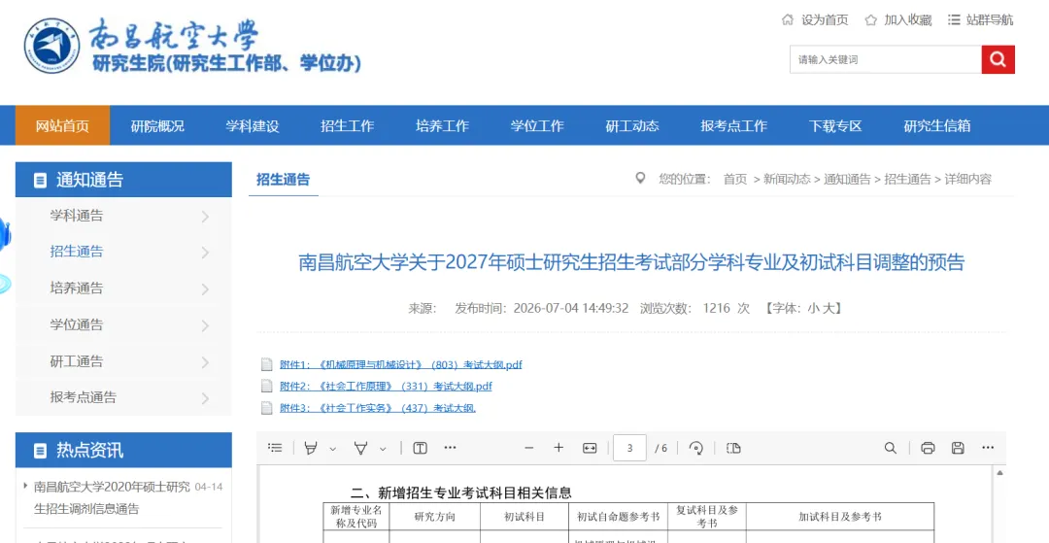Print the PDF document

pos(928,448)
